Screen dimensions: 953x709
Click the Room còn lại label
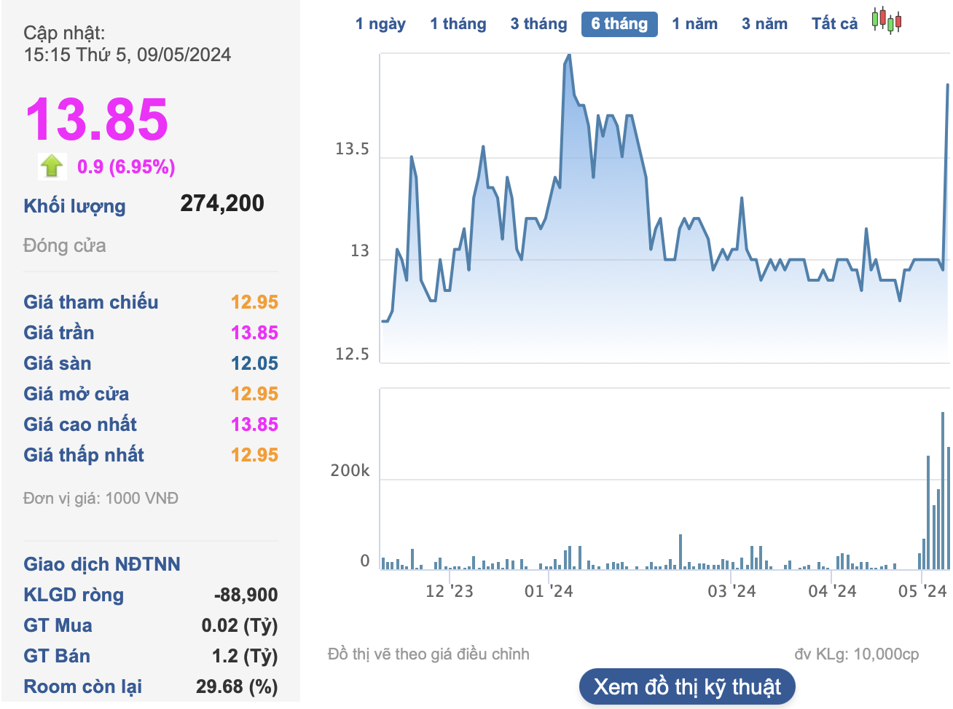(82, 686)
